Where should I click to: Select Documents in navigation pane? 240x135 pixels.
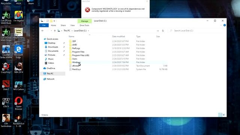tap(53, 51)
